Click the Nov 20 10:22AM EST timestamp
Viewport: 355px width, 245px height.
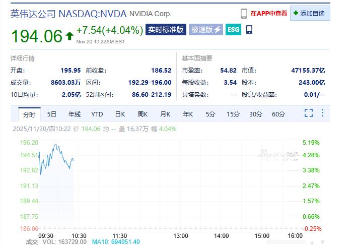[101, 42]
